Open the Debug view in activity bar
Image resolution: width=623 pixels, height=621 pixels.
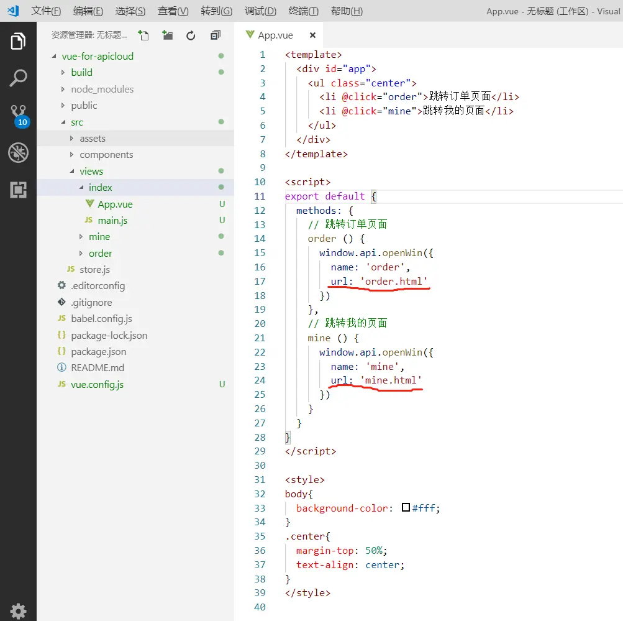click(x=18, y=153)
